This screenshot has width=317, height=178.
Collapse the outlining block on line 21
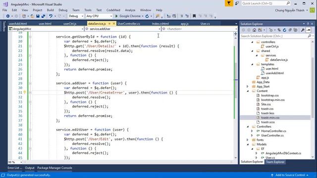pyautogui.click(x=30, y=46)
